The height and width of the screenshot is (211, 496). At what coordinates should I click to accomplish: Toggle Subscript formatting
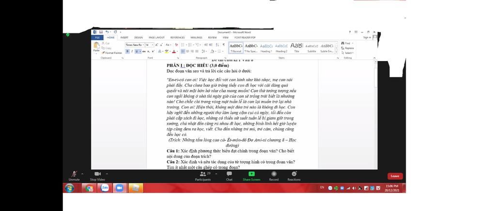coord(148,51)
